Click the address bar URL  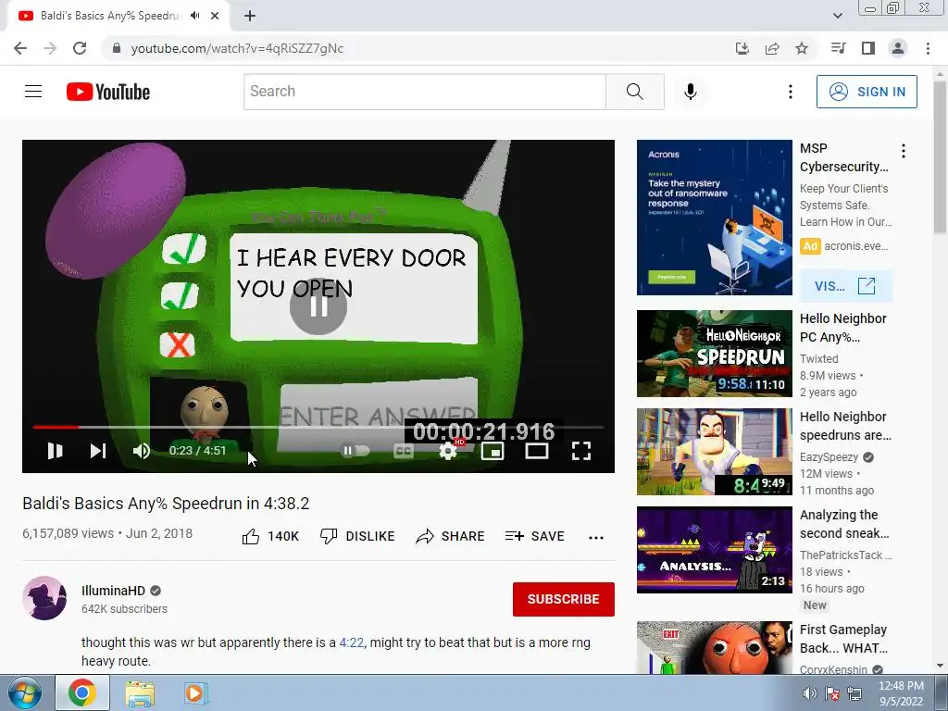pyautogui.click(x=237, y=48)
